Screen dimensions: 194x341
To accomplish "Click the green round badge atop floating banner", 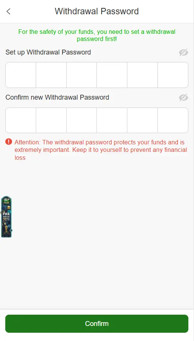I will coord(6,201).
